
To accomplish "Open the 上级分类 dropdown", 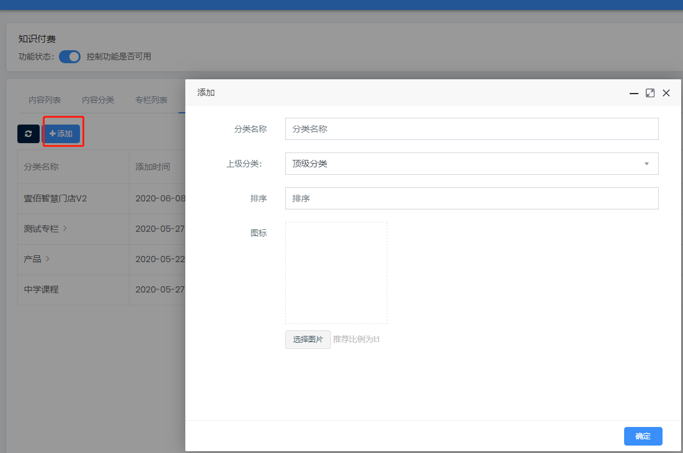I will coord(471,164).
